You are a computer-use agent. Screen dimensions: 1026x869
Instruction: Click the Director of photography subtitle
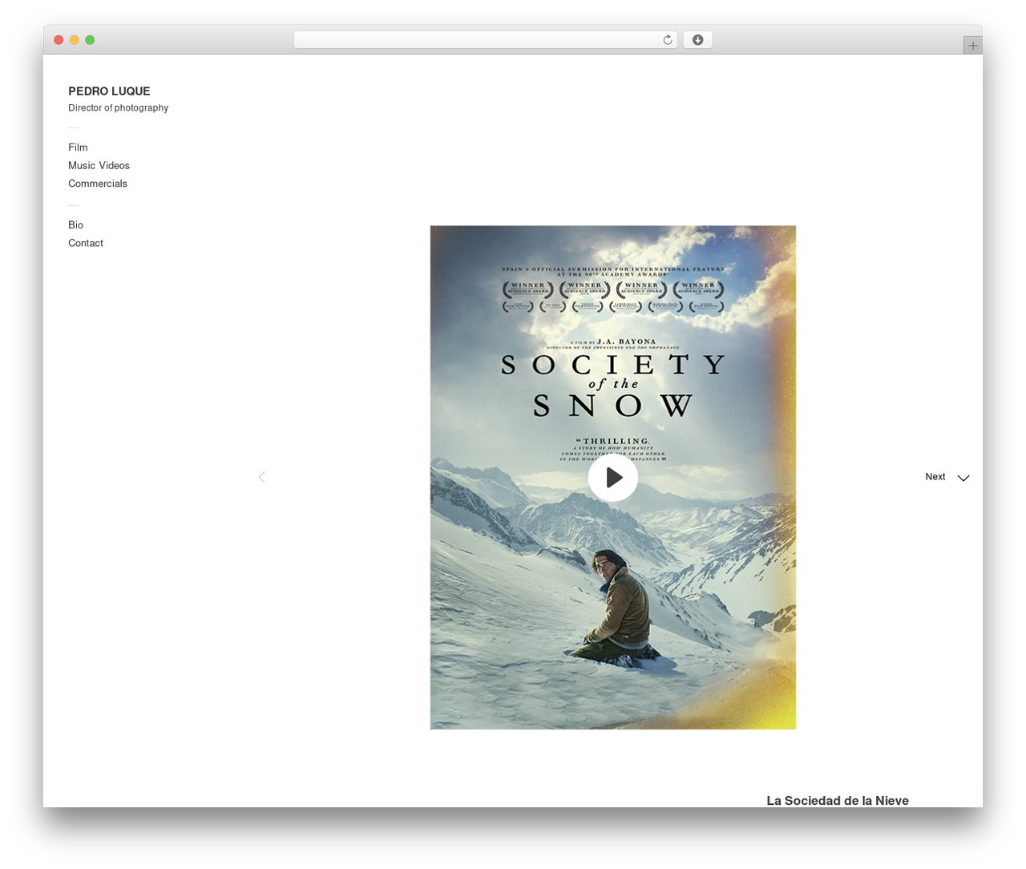pyautogui.click(x=118, y=108)
